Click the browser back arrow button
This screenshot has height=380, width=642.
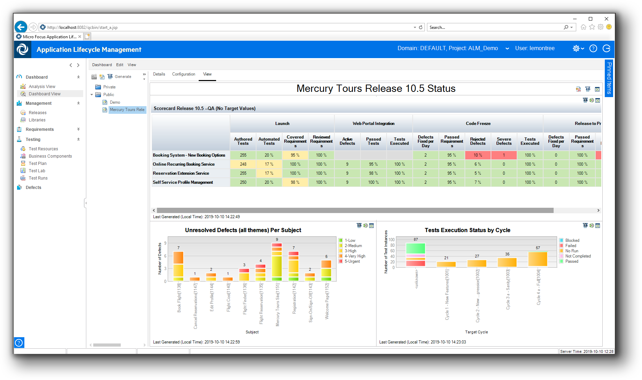coord(21,27)
